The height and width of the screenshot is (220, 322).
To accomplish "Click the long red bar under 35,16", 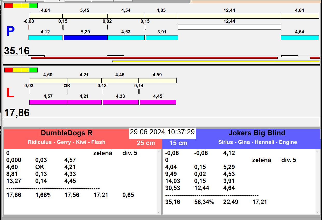I will [154, 58].
